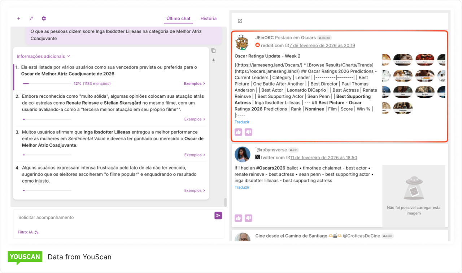
Task: Thumbs up the @robynsverse tweet
Action: coord(238,218)
